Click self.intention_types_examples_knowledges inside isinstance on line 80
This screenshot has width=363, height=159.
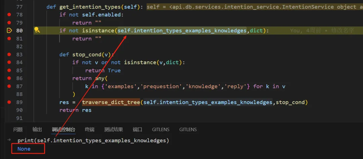(182, 31)
